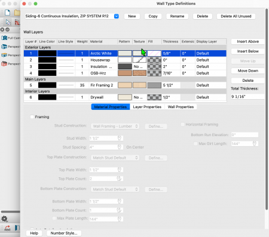Click the Open folder icon in the background toolbar
This screenshot has height=237, width=269.
point(17,13)
